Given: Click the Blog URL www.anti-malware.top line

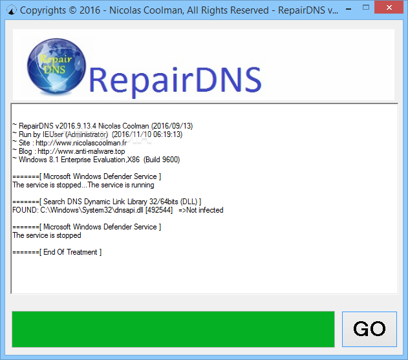Looking at the screenshot, I should click(69, 151).
